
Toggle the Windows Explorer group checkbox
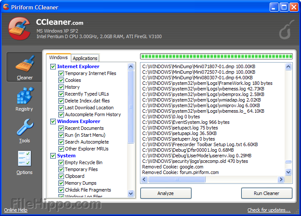53,122
